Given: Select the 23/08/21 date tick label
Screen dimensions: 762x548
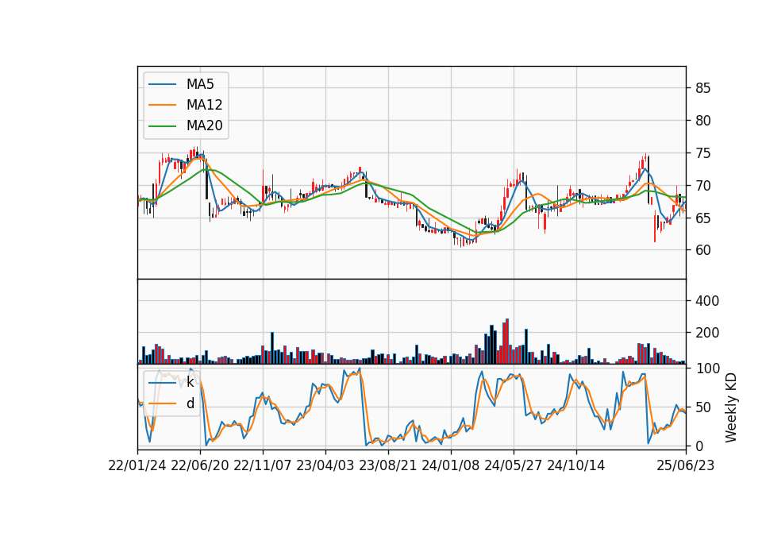Looking at the screenshot, I should click(x=388, y=465).
